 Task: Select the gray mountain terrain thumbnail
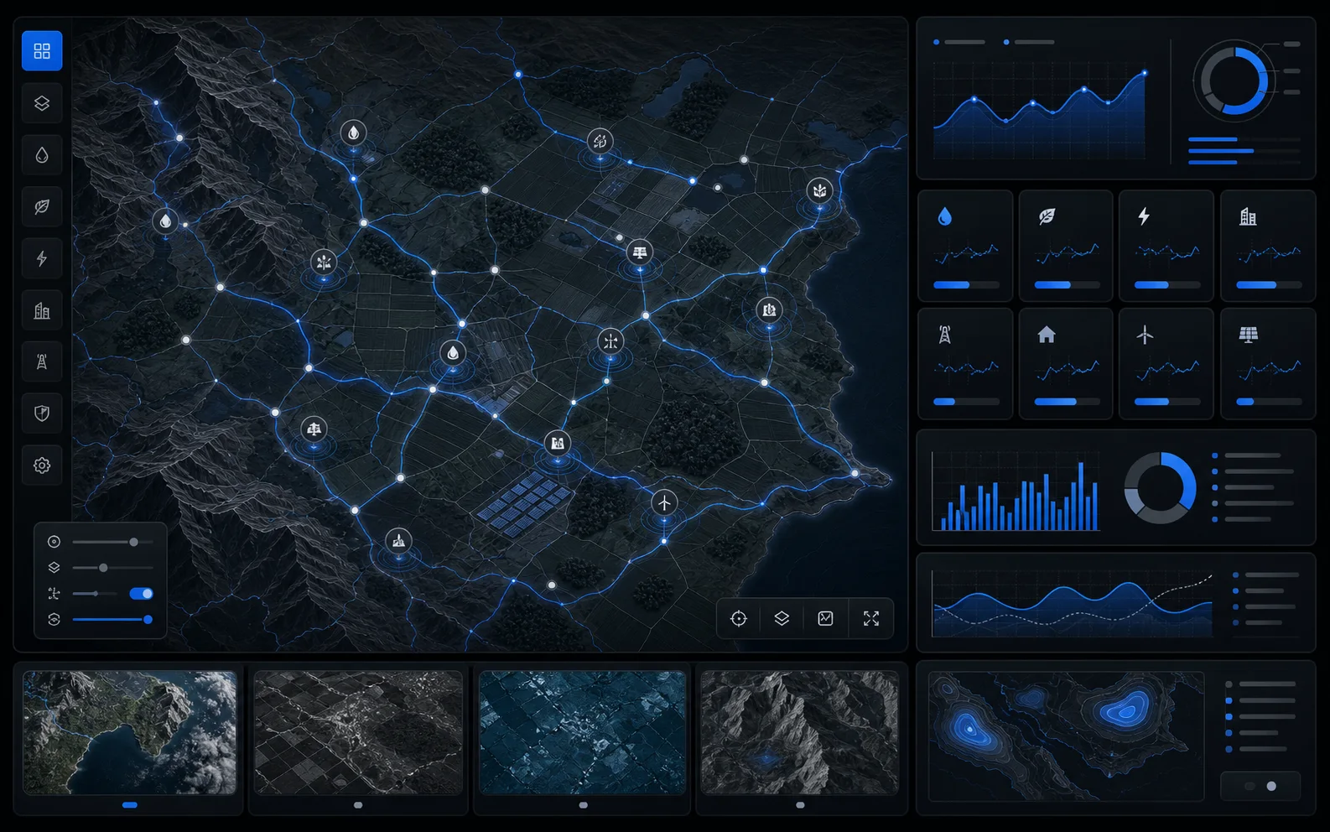point(800,732)
